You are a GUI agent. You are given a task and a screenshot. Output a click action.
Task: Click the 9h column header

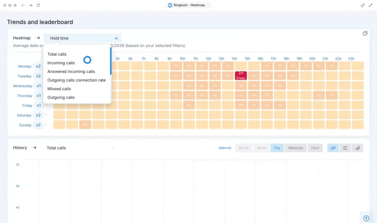(x=170, y=59)
